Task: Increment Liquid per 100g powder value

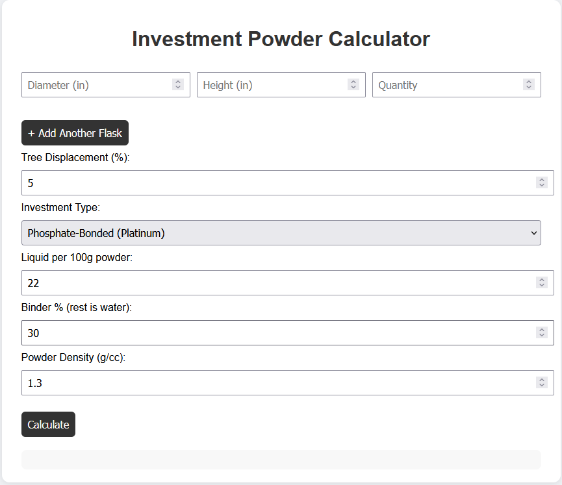Action: [x=542, y=279]
